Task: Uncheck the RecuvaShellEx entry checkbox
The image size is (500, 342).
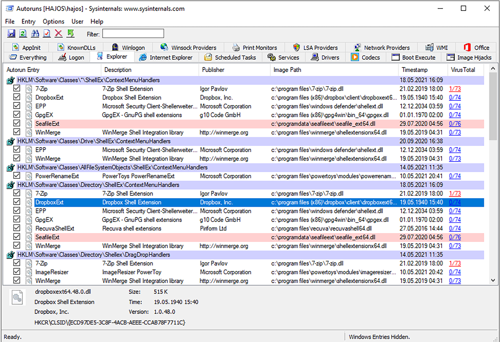Action: point(17,228)
